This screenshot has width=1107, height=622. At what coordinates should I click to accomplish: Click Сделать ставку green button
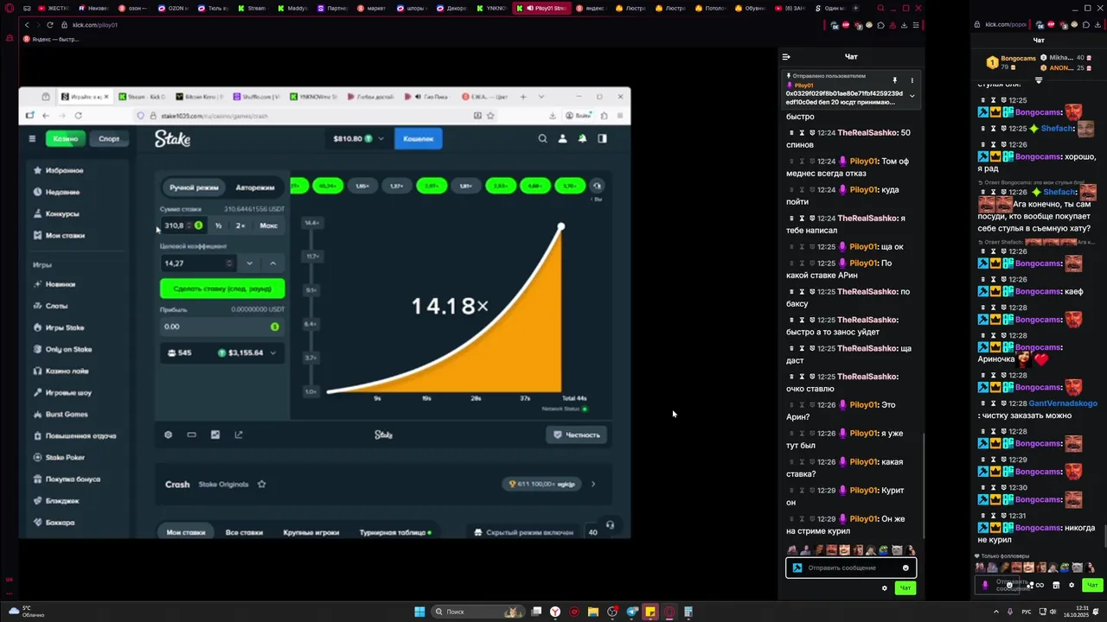coord(222,289)
